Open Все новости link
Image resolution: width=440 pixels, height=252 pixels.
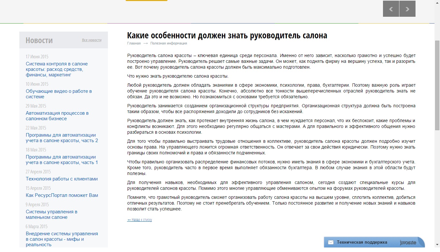pyautogui.click(x=92, y=40)
